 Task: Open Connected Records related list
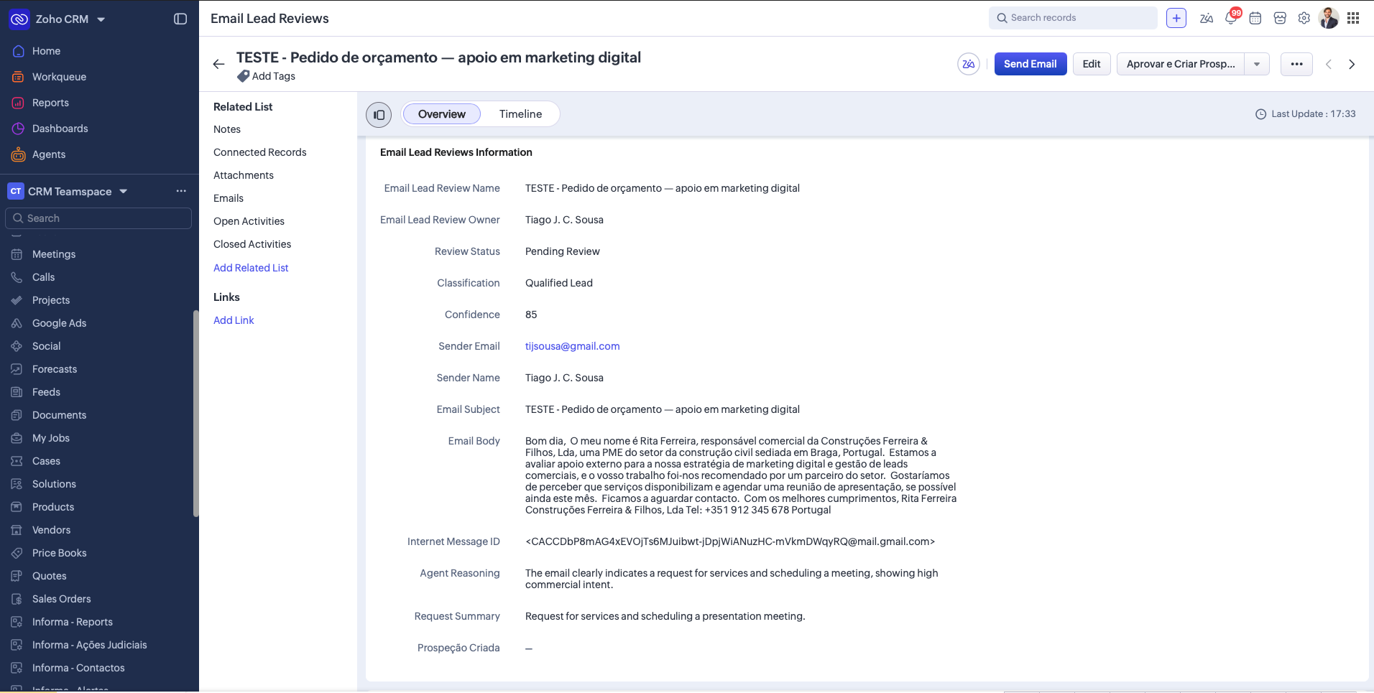point(259,152)
